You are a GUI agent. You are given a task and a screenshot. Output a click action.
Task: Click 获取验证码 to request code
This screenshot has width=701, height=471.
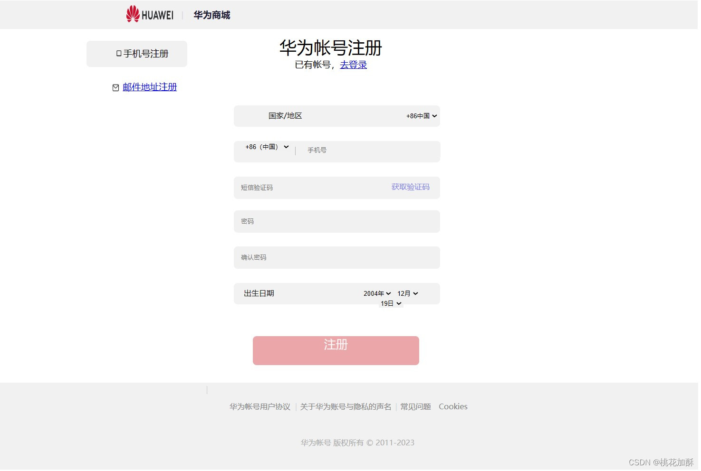point(411,187)
